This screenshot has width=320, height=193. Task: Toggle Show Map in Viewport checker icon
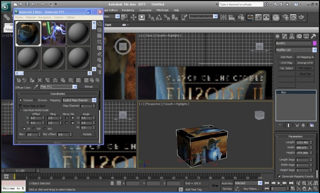click(78, 80)
